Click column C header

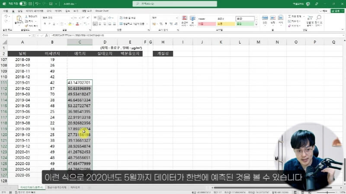(x=80, y=42)
